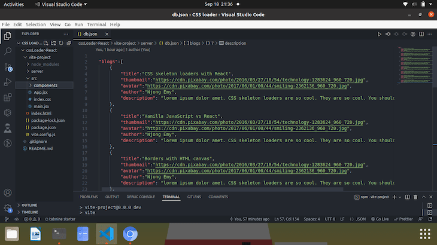Image resolution: width=437 pixels, height=245 pixels.
Task: Switch to the GitLens tab
Action: pos(194,197)
